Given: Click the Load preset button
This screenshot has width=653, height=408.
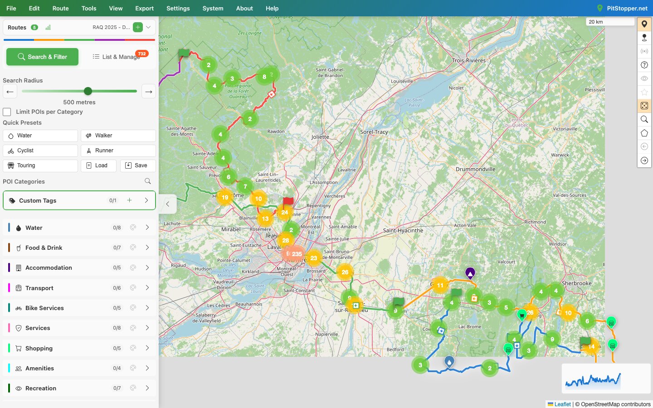Looking at the screenshot, I should (x=98, y=165).
